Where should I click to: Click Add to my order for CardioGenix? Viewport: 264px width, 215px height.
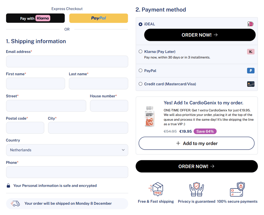click(196, 143)
